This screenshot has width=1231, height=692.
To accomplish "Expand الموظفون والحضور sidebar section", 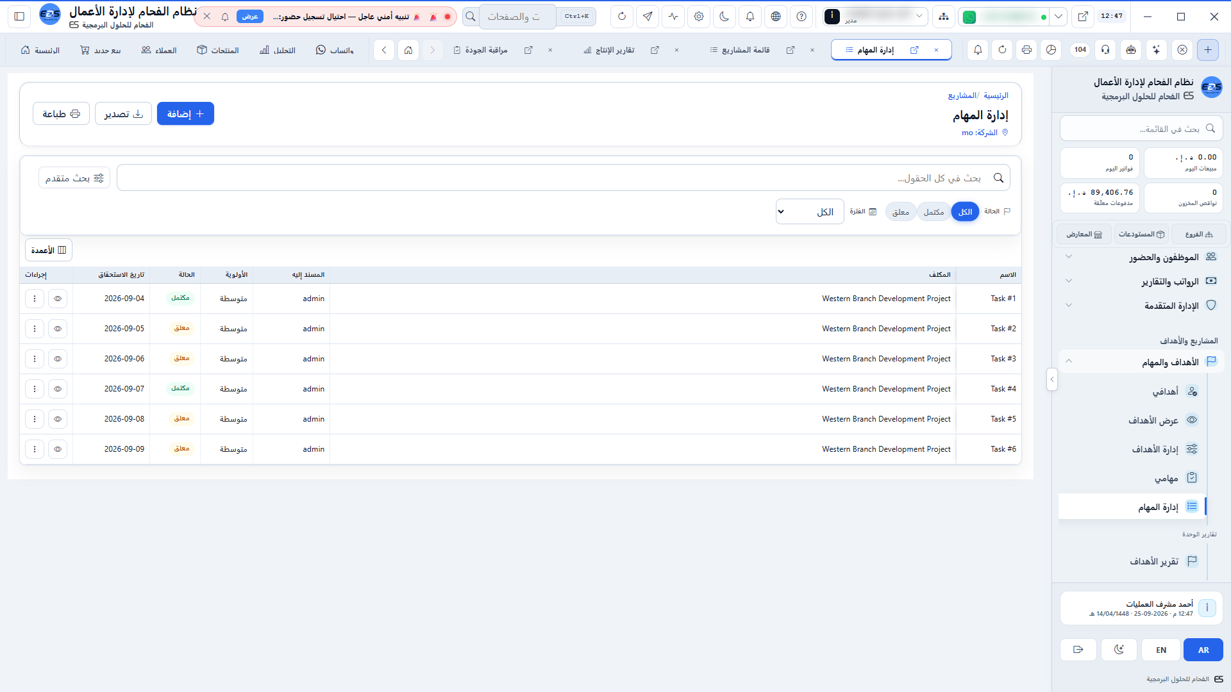I will (1141, 257).
